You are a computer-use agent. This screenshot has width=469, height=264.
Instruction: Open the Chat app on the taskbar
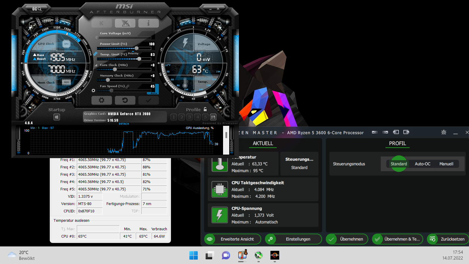coord(226,255)
